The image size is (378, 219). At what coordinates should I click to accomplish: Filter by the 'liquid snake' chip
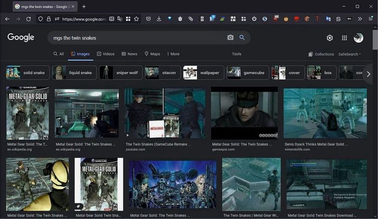[74, 73]
